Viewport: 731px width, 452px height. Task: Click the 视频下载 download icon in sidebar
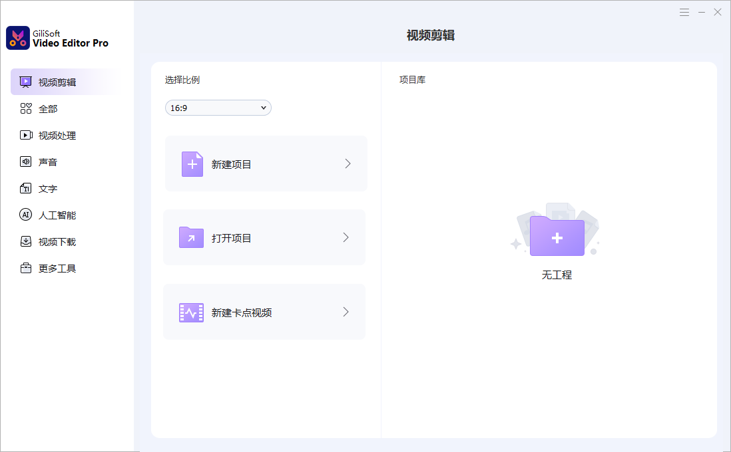(26, 242)
